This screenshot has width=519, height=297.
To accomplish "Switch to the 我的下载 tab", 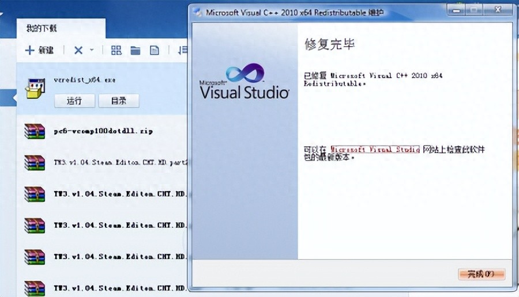I will click(41, 28).
